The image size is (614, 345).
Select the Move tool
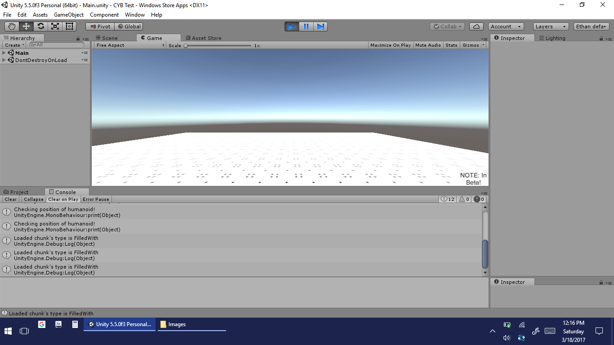26,27
